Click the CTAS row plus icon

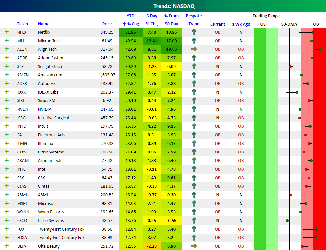coord(7,186)
